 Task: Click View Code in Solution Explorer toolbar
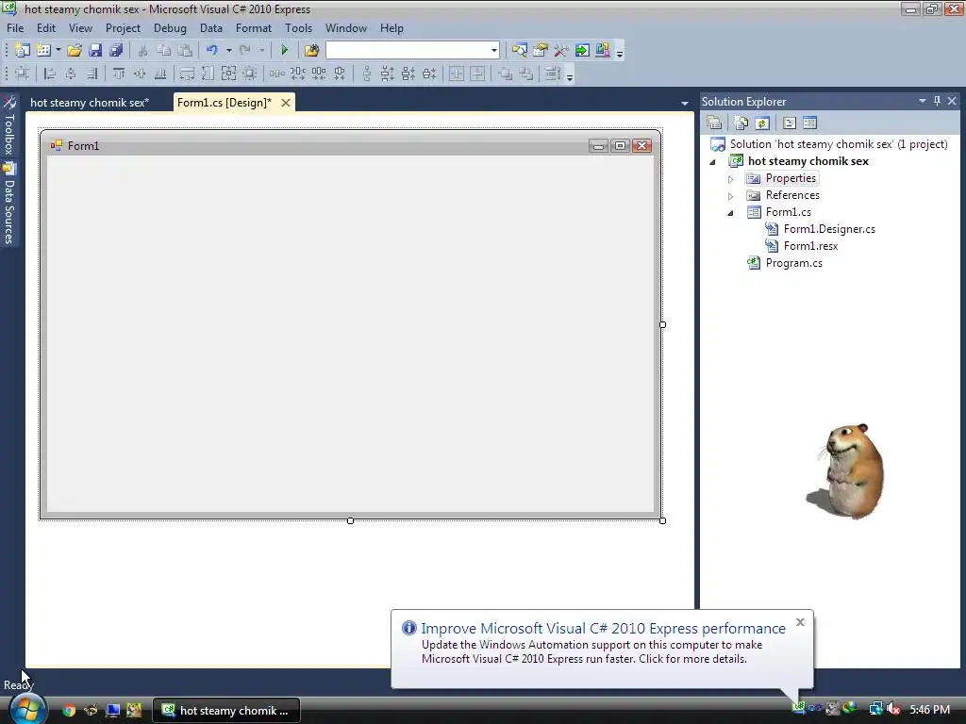(790, 123)
